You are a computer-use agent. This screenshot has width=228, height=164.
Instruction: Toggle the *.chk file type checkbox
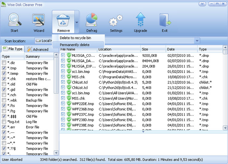tap(4, 79)
